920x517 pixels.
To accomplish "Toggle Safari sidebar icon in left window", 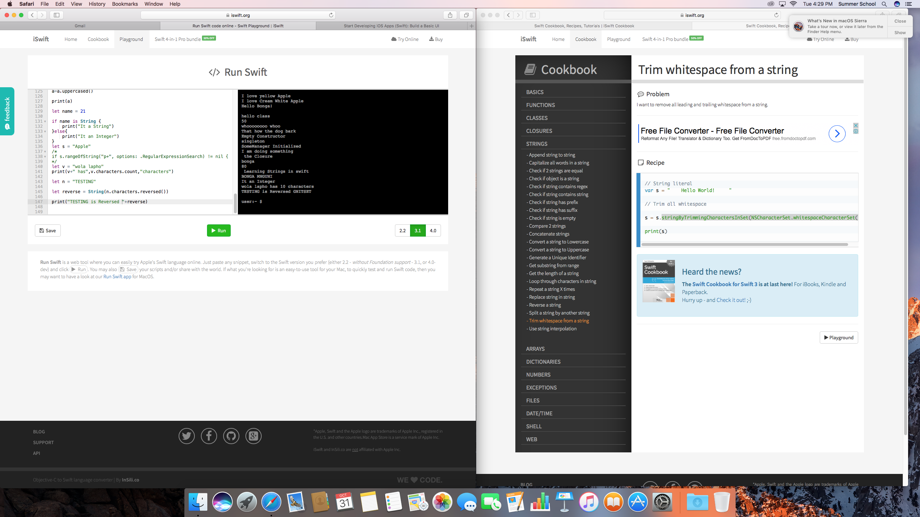I will 56,15.
